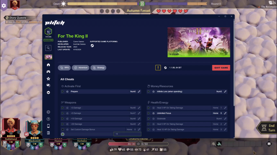Select the RPG genre tag
The width and height of the screenshot is (277, 155).
coord(64,68)
